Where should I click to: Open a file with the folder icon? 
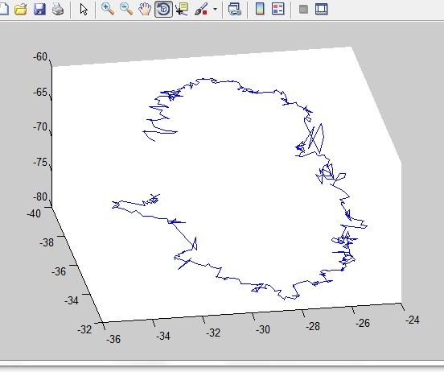[x=21, y=10]
